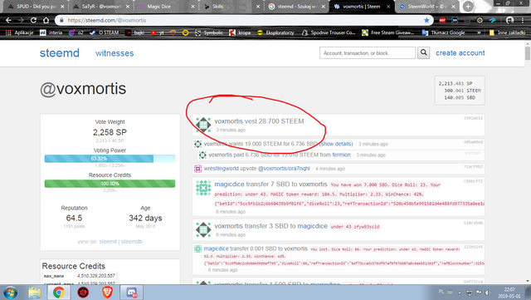Click the PL language indicator

point(441,292)
